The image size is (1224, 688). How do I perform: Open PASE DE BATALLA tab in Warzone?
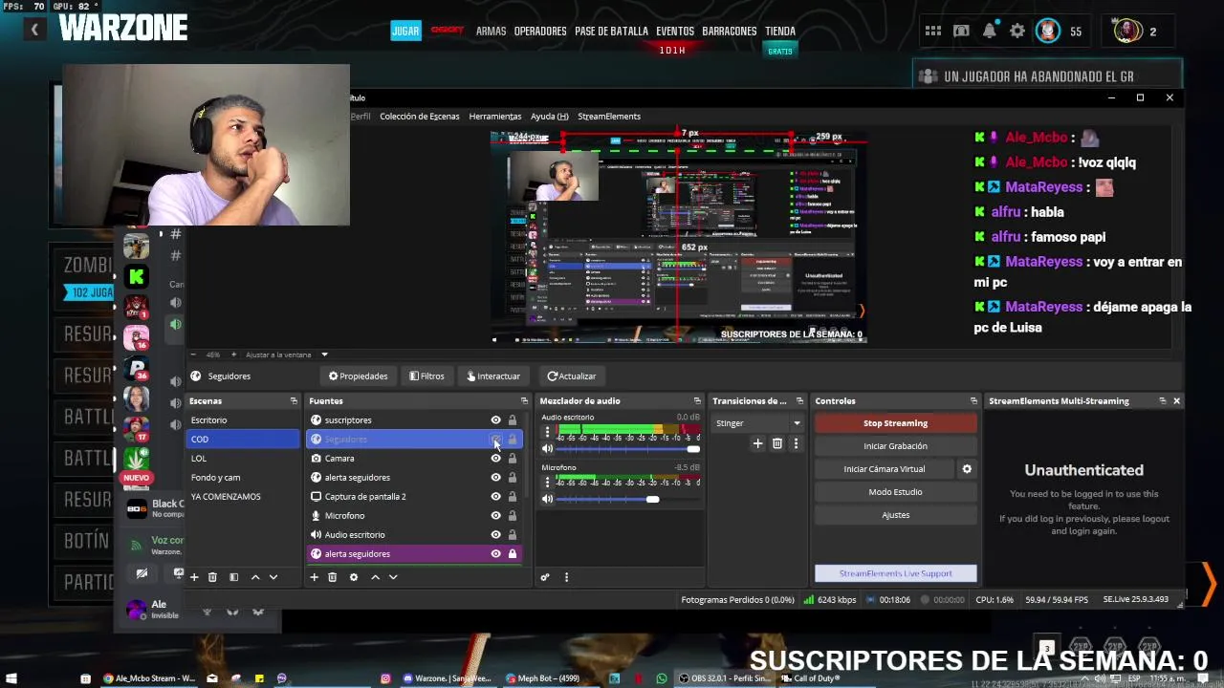point(611,32)
